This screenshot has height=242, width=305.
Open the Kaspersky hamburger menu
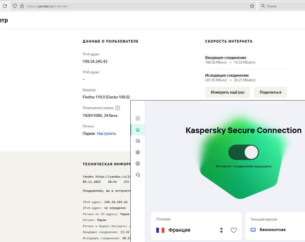point(138,118)
